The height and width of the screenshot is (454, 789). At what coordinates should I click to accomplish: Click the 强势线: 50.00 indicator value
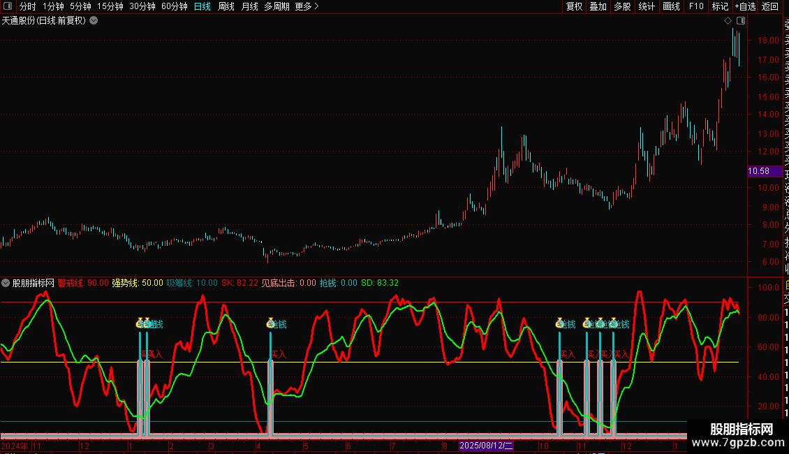click(138, 283)
